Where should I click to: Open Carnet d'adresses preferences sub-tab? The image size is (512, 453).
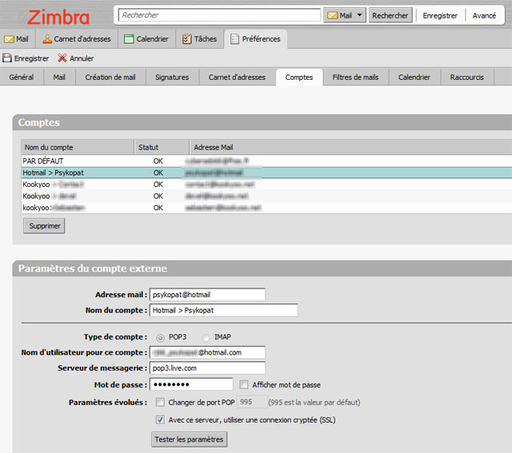point(237,77)
